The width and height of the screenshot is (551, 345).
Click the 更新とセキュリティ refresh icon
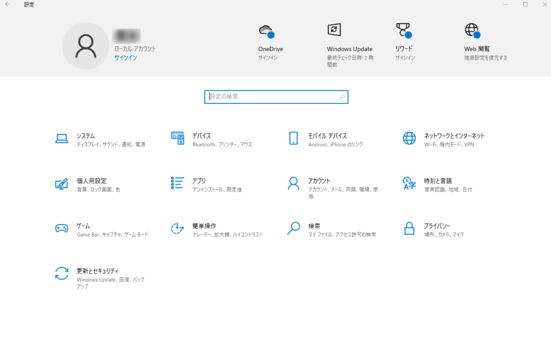[62, 273]
